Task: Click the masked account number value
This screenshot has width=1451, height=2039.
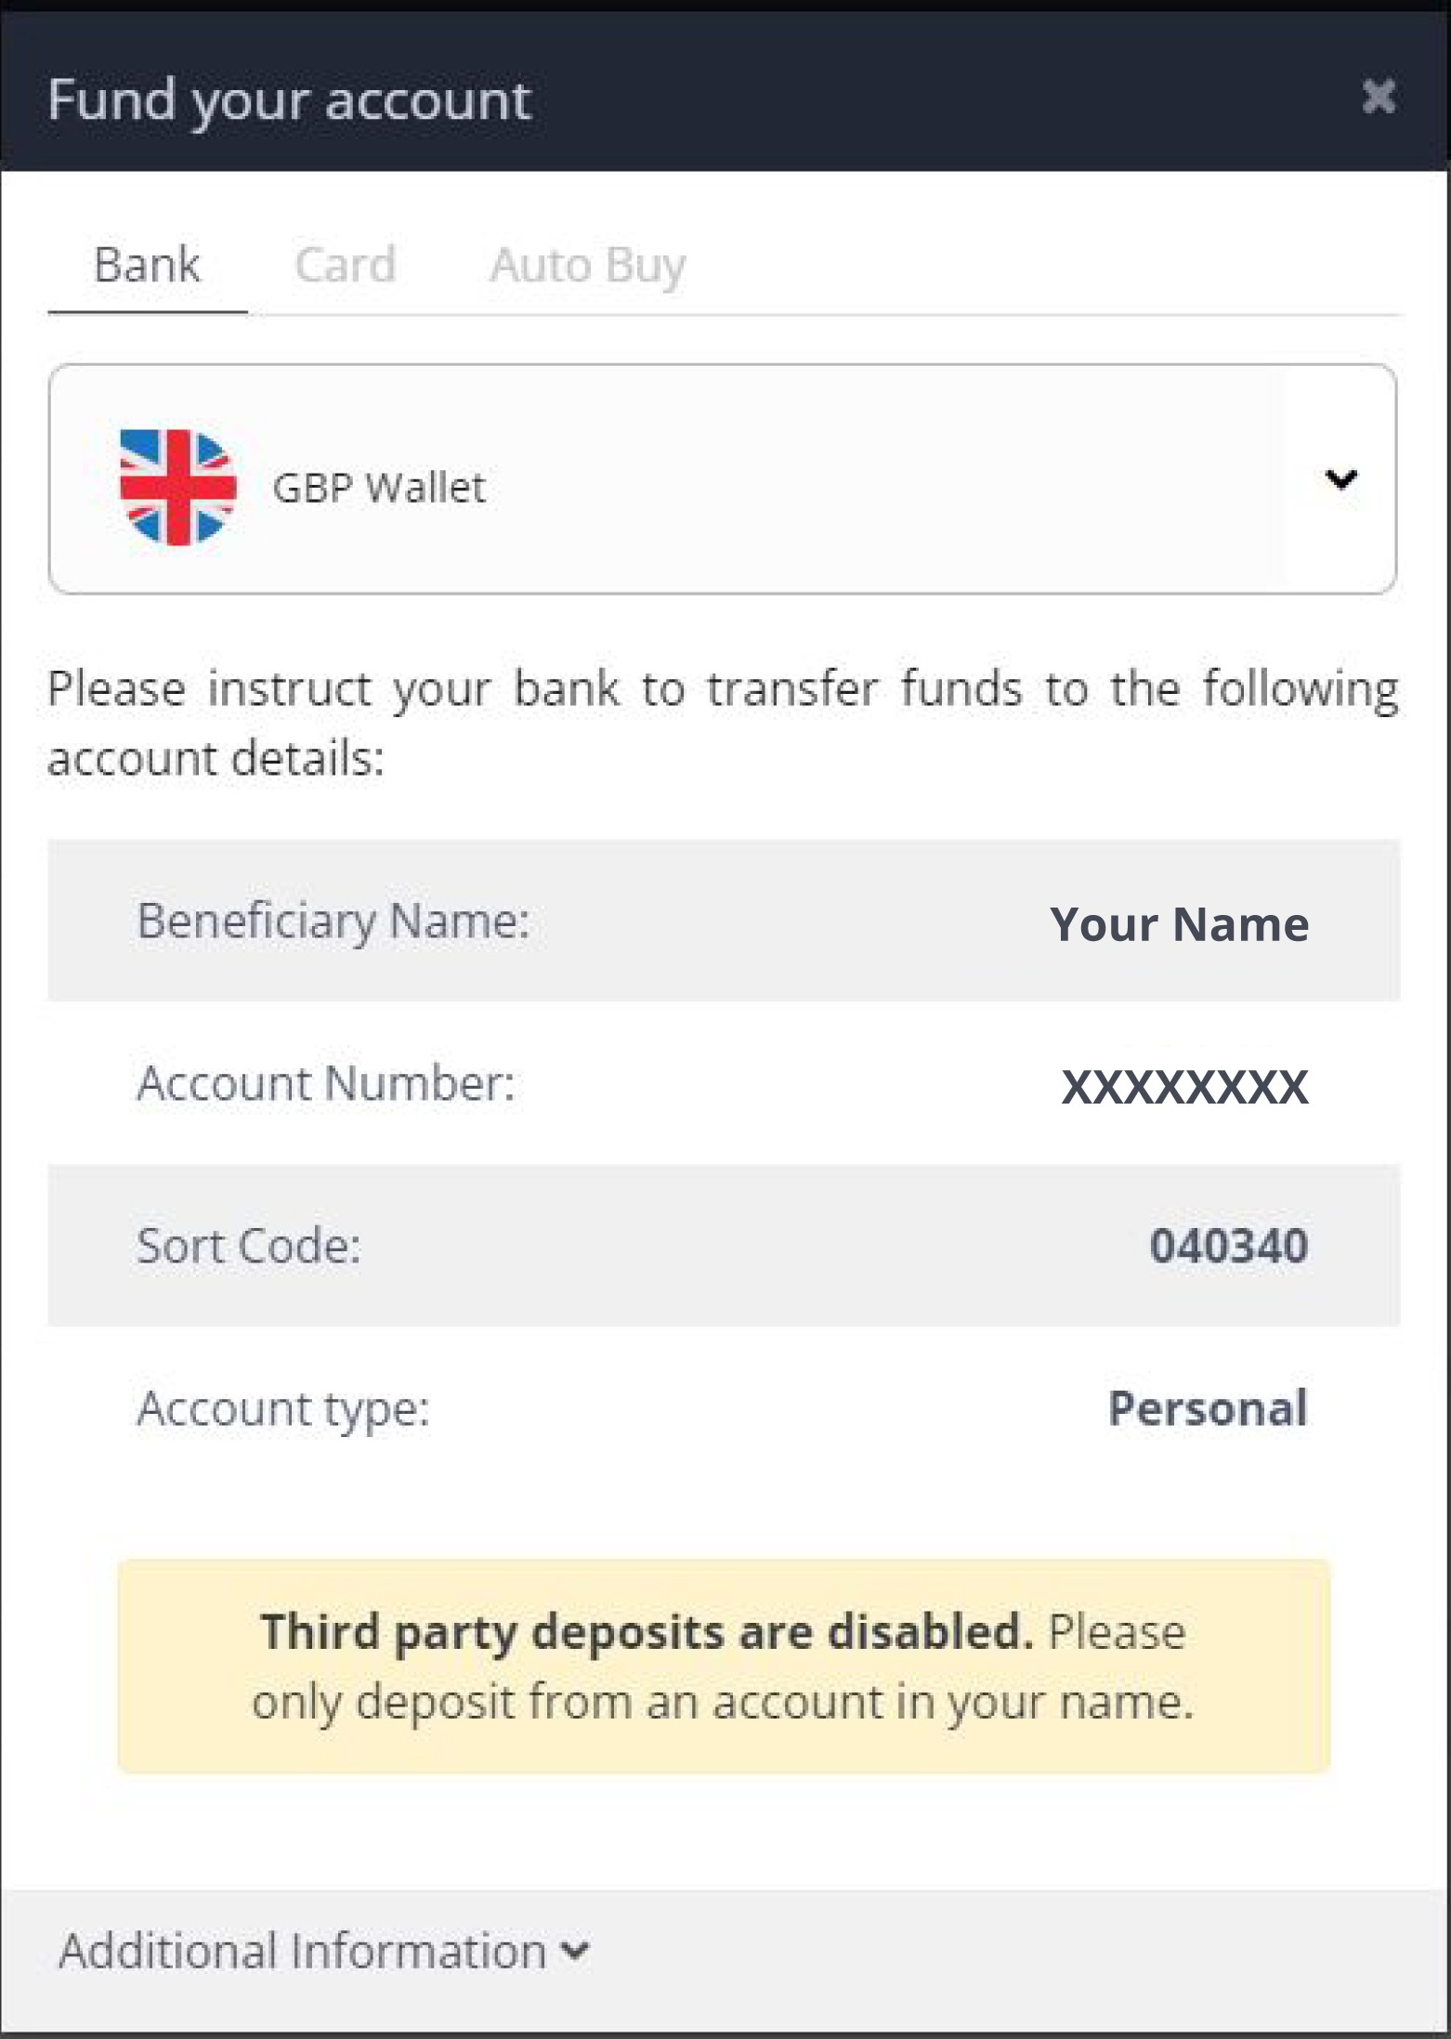Action: pos(1184,1086)
